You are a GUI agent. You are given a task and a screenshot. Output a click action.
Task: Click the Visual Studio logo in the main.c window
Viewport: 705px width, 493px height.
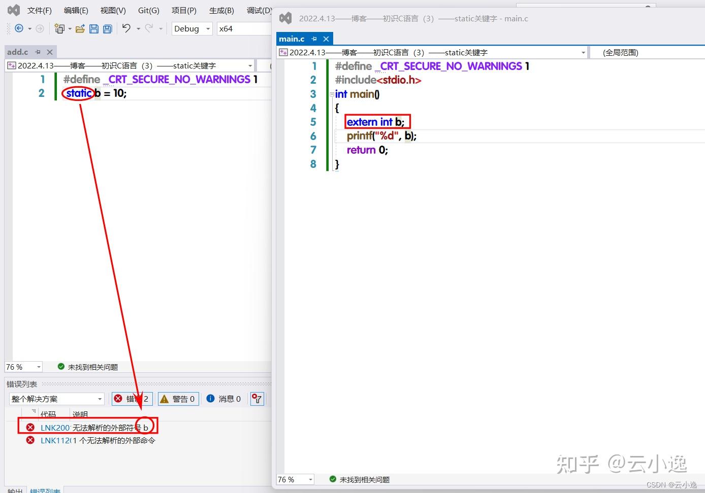point(285,18)
